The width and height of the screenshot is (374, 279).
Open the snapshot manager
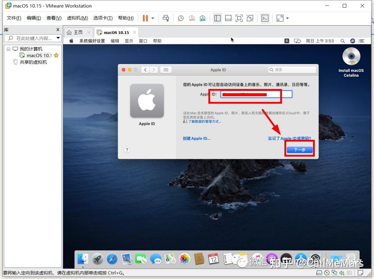coord(203,18)
